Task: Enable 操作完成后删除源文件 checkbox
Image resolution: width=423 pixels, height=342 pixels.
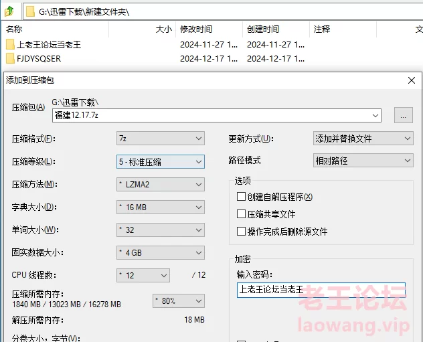Action: (241, 231)
